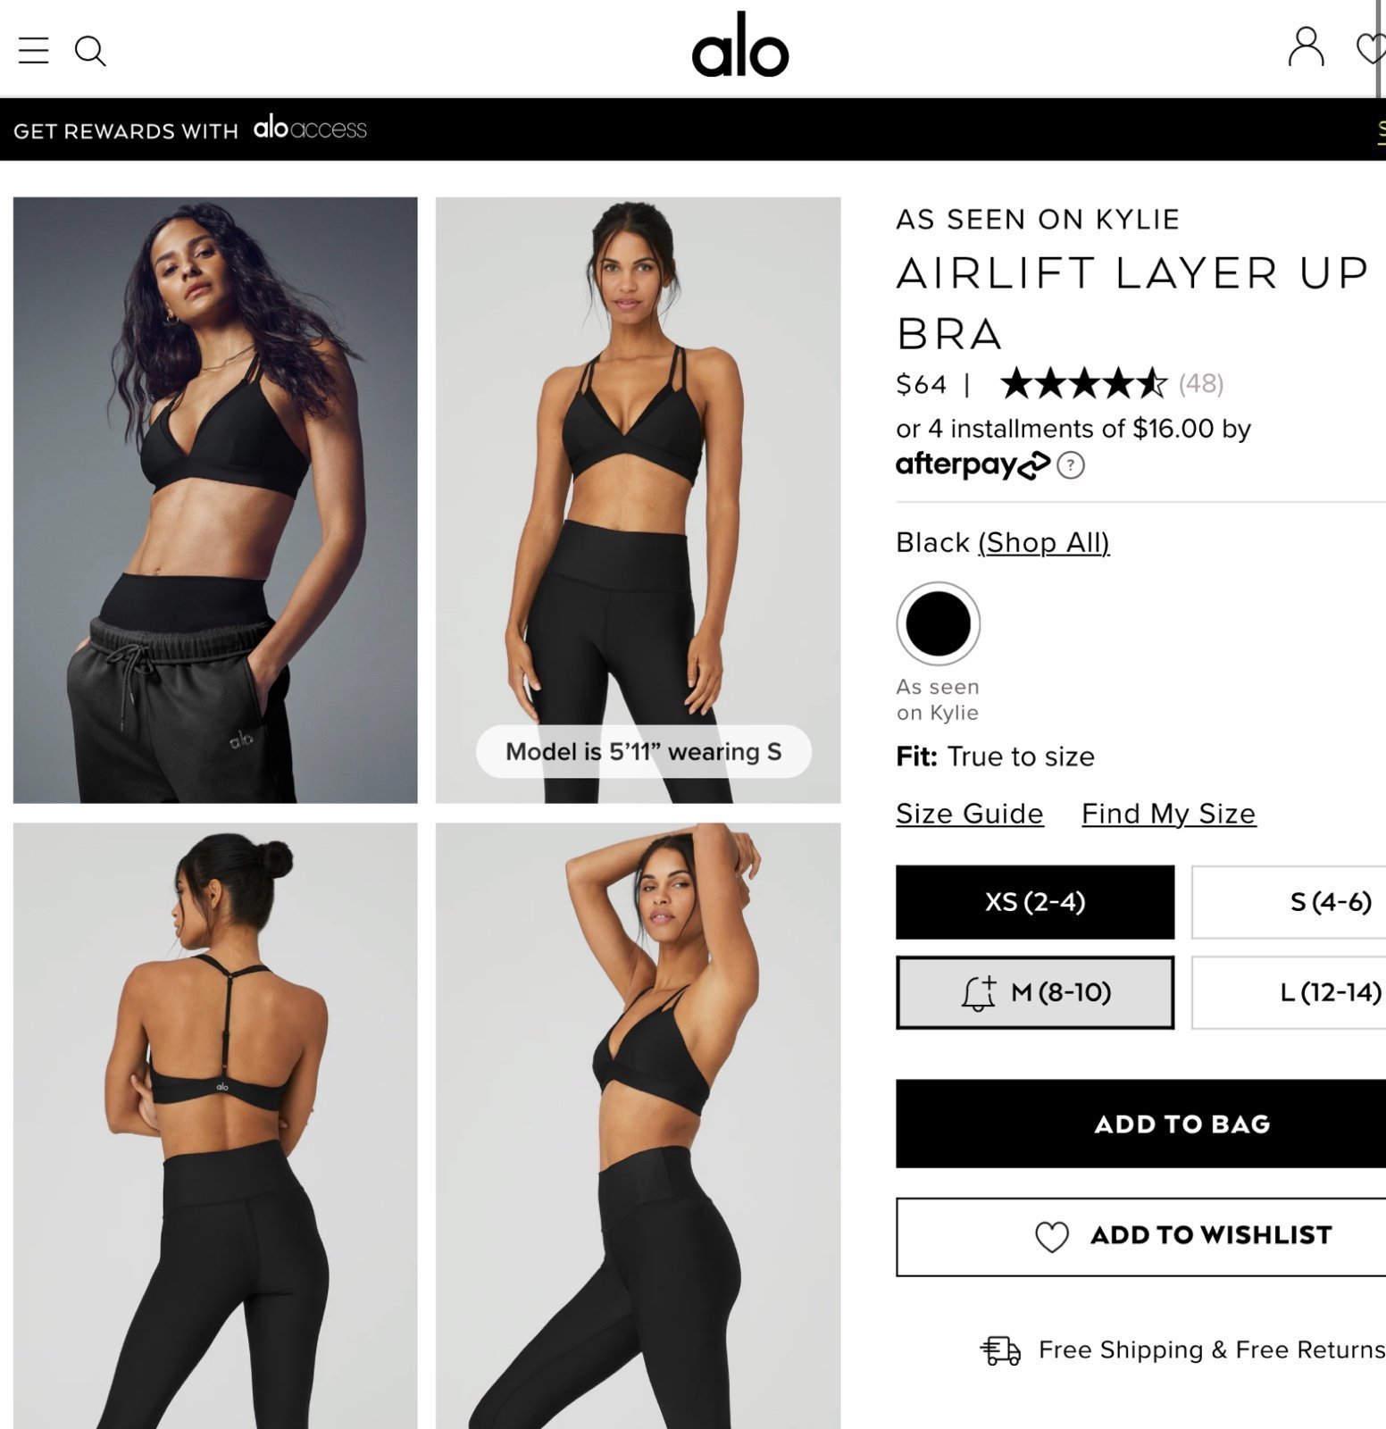Image resolution: width=1386 pixels, height=1429 pixels.
Task: Click the search magnifier icon
Action: (90, 51)
